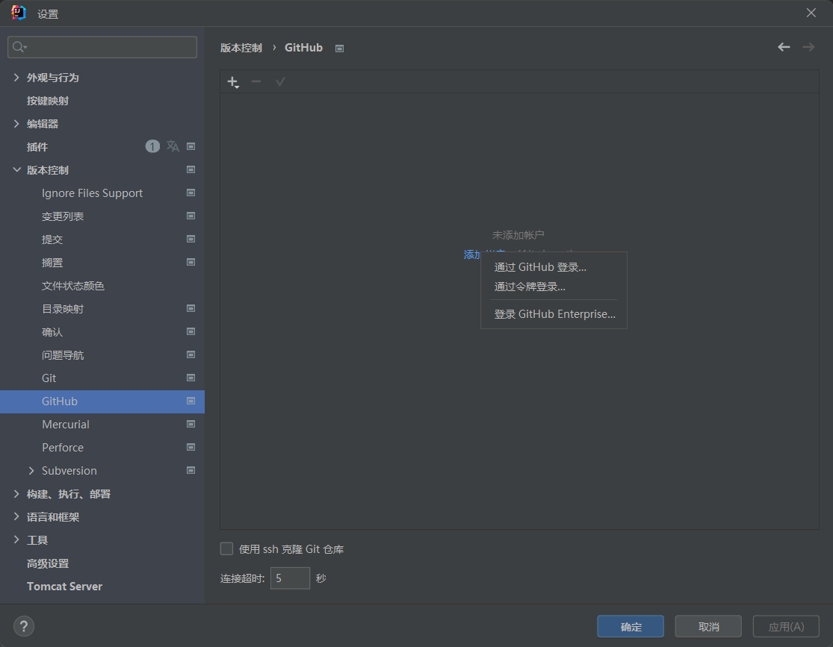833x647 pixels.
Task: Click project icon beside Mercurial
Action: click(191, 424)
